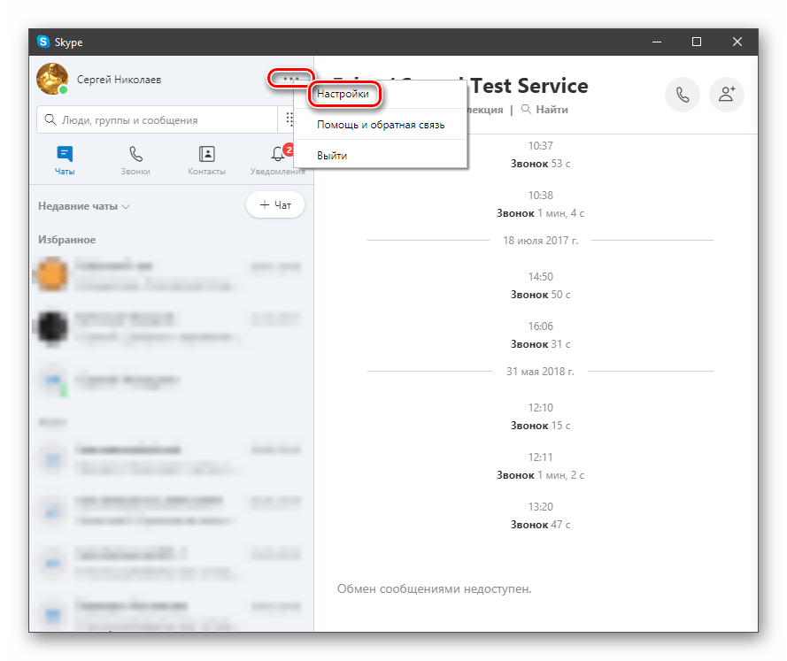
Task: Switch to the Звонки tab
Action: (135, 159)
